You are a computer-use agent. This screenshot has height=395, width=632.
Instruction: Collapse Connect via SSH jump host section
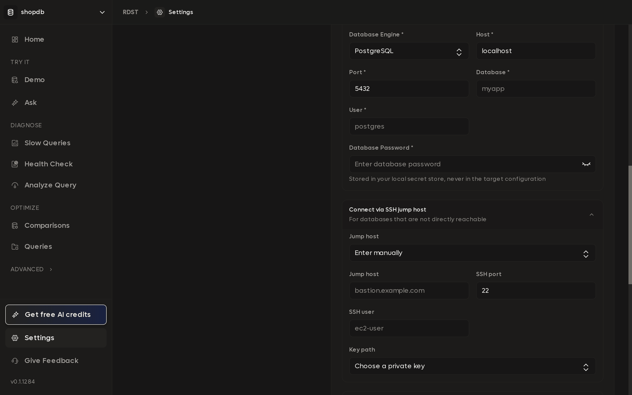click(x=592, y=215)
